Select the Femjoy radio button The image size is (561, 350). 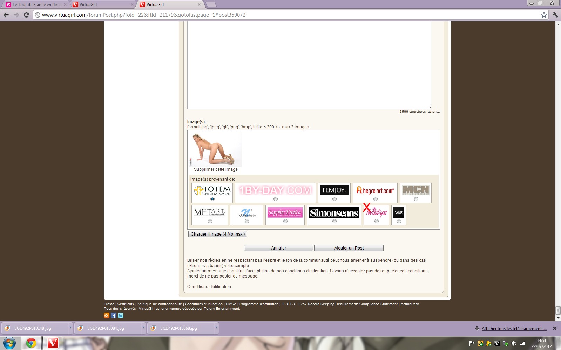click(x=334, y=199)
